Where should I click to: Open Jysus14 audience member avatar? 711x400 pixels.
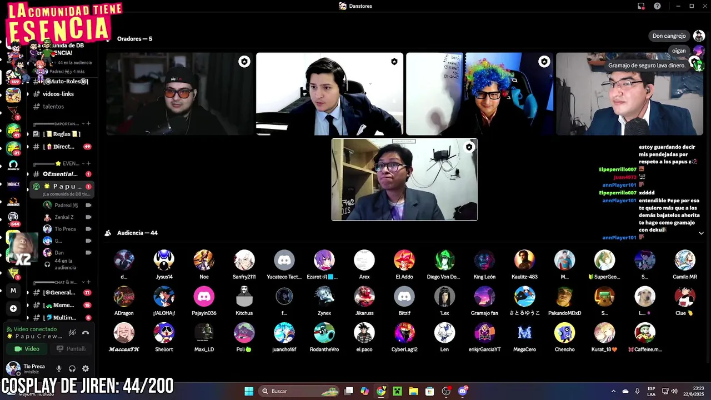[164, 260]
